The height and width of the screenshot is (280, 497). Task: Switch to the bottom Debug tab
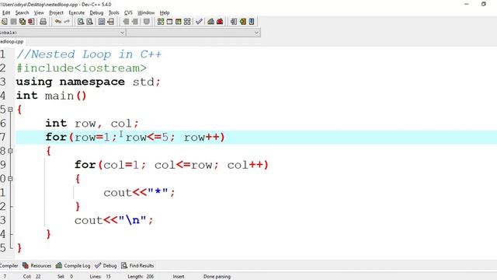(106, 266)
